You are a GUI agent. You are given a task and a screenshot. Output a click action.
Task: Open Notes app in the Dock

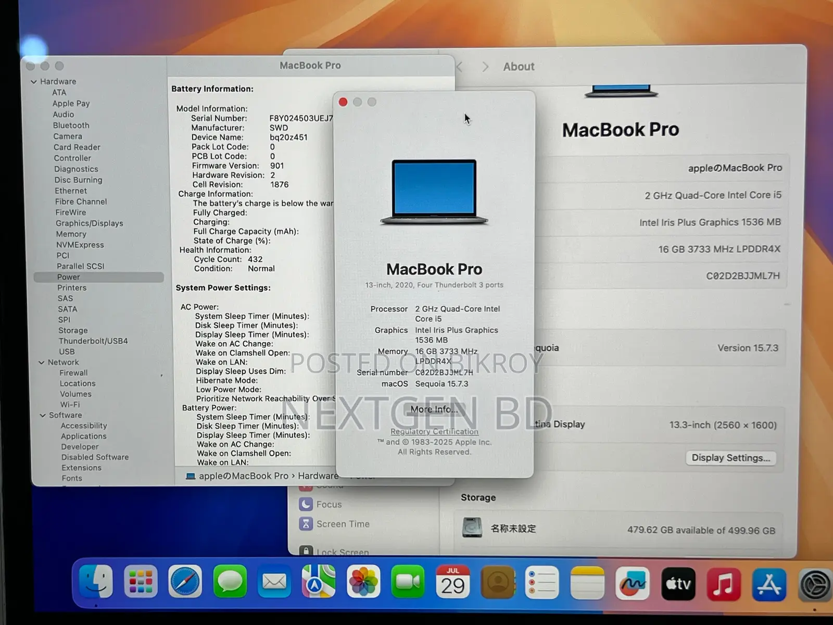(x=587, y=583)
